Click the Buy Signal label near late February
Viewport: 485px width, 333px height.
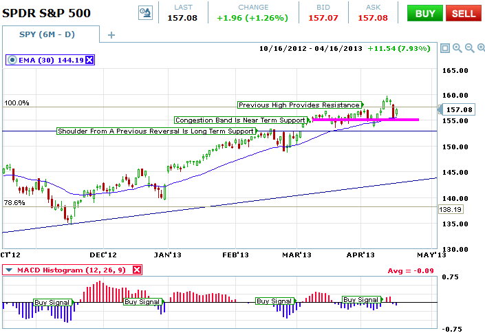pos(274,301)
